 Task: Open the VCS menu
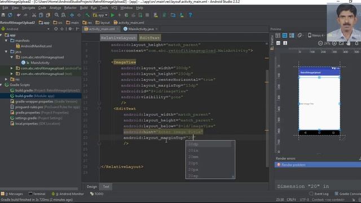pyautogui.click(x=114, y=8)
